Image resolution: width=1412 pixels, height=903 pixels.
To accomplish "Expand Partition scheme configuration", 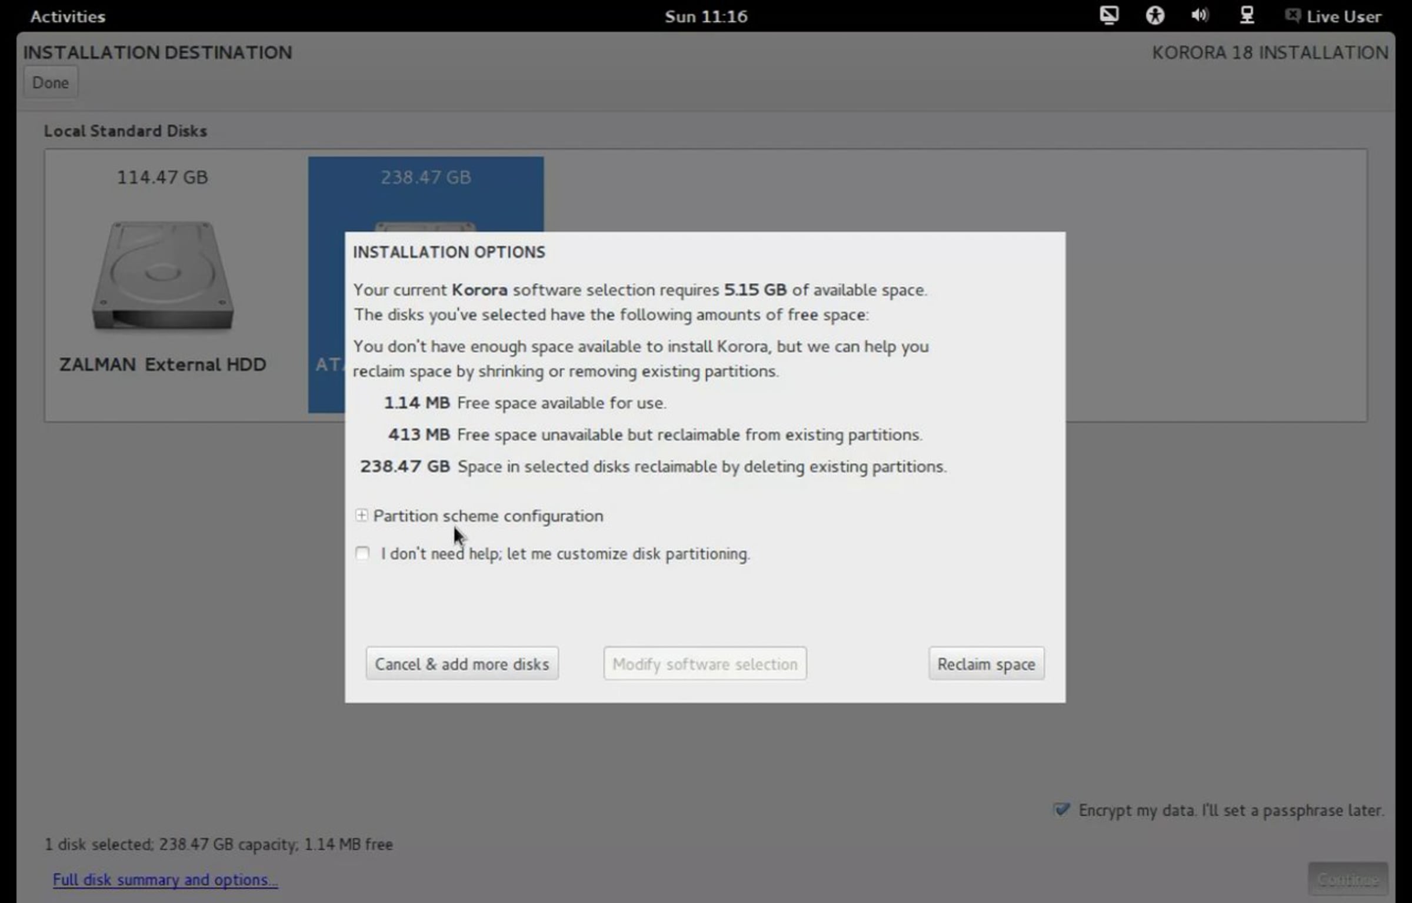I will tap(361, 516).
